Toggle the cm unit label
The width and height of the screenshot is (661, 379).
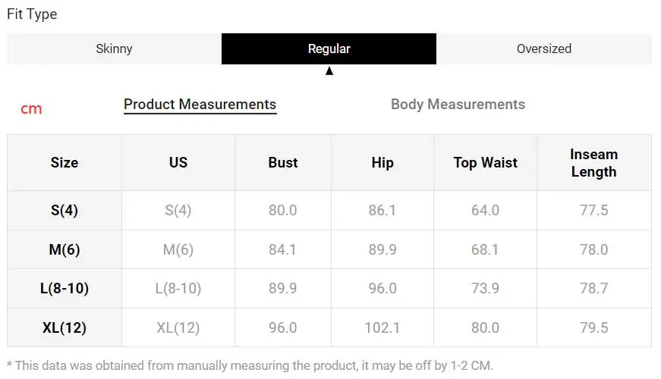(31, 108)
